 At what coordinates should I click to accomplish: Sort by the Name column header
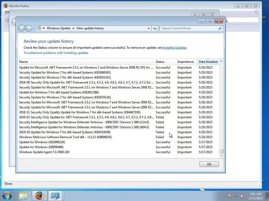(86, 62)
